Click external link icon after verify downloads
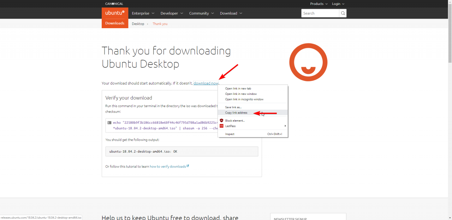The image size is (452, 220). [188, 166]
